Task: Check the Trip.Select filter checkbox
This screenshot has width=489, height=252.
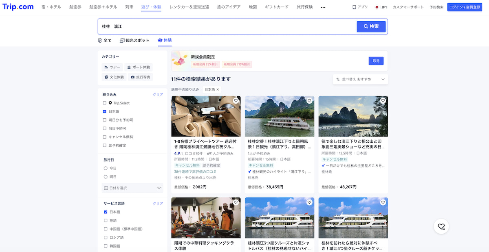Action: [105, 103]
